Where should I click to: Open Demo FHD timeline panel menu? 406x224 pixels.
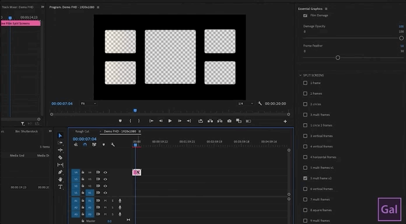[x=139, y=131]
